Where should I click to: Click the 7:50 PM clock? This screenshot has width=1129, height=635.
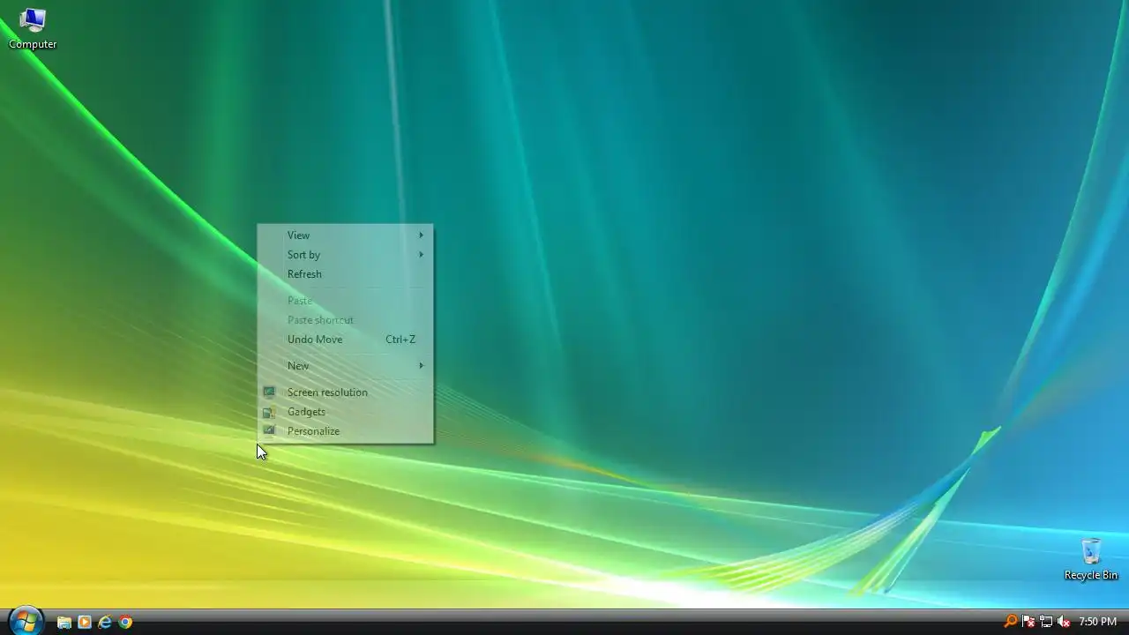(x=1098, y=622)
